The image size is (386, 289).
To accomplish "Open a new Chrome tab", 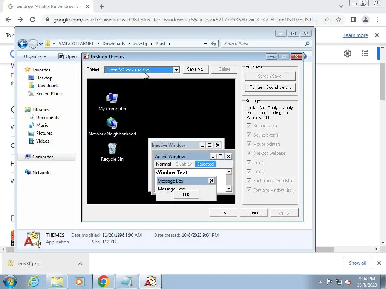I will (x=102, y=6).
